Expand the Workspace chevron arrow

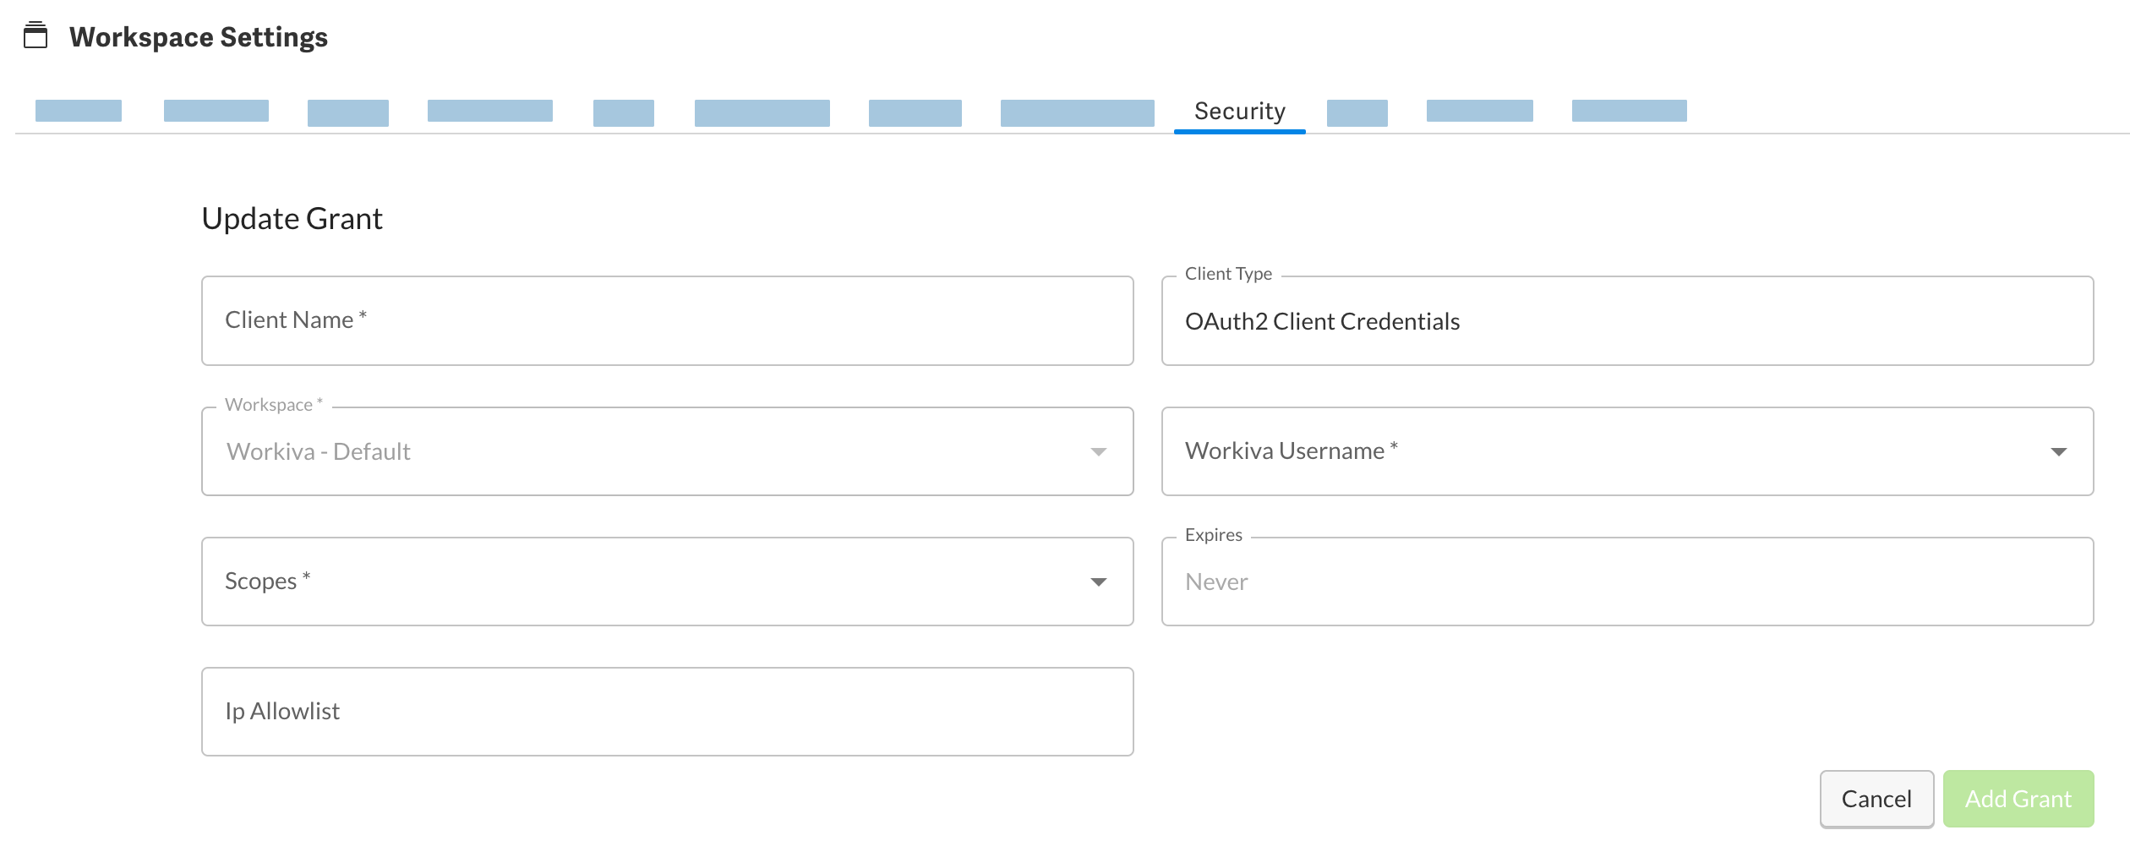click(x=1099, y=451)
